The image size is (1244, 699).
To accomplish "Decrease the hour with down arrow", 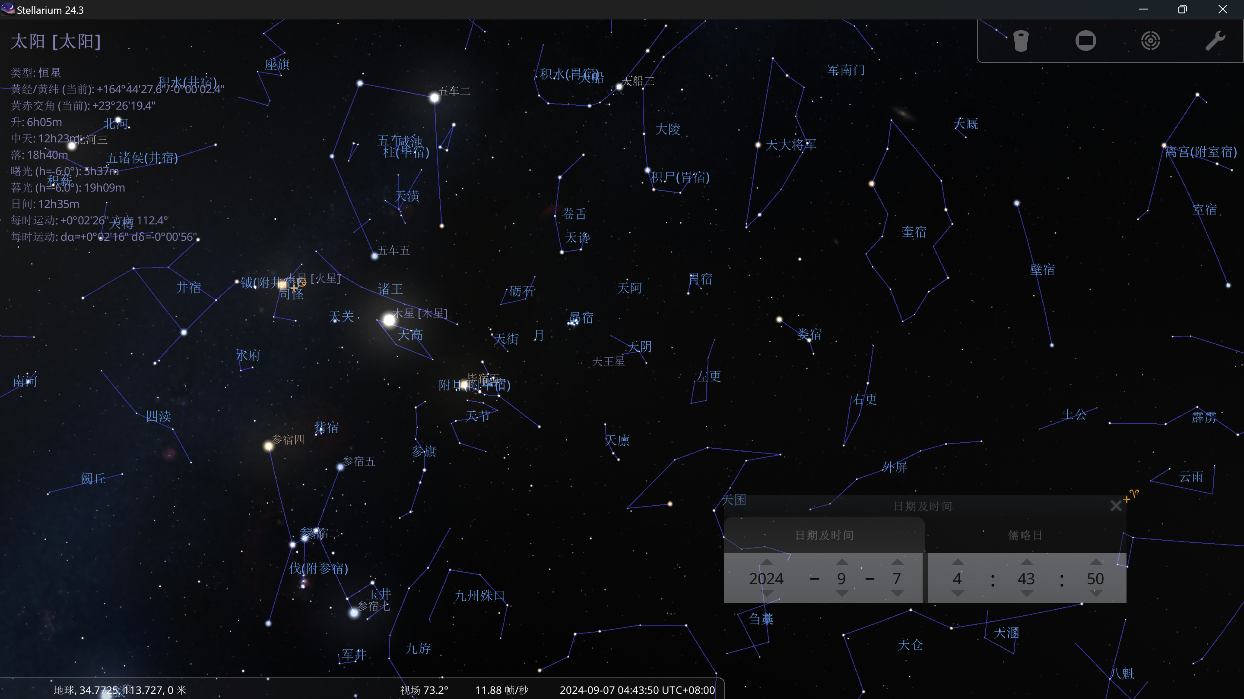I will pos(958,594).
